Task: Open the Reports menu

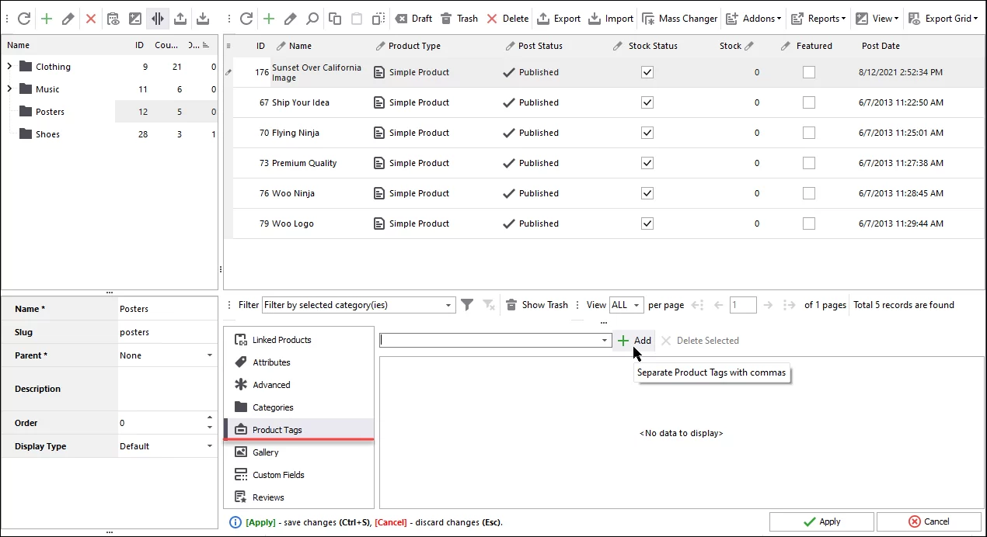Action: coord(817,19)
